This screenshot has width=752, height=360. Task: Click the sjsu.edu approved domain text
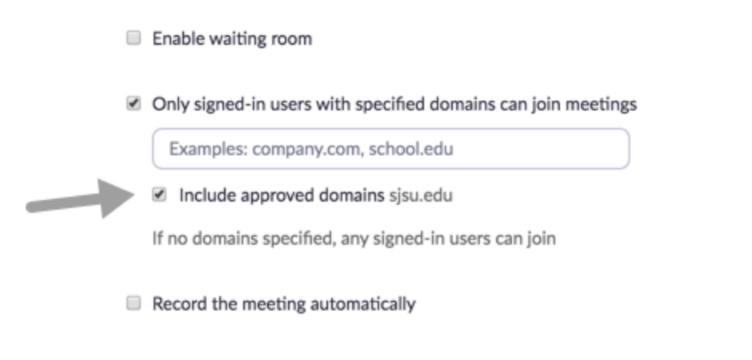tap(420, 194)
